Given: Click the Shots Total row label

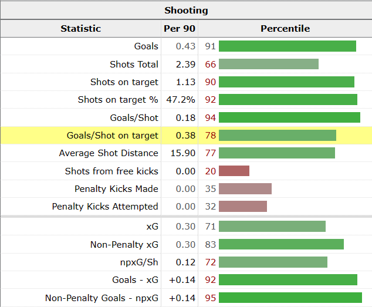Looking at the screenshot, I should tap(134, 64).
